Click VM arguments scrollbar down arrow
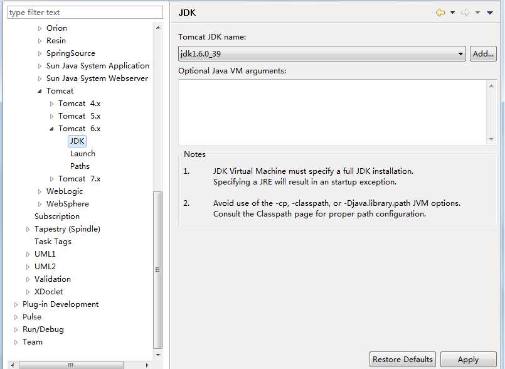 coord(491,139)
